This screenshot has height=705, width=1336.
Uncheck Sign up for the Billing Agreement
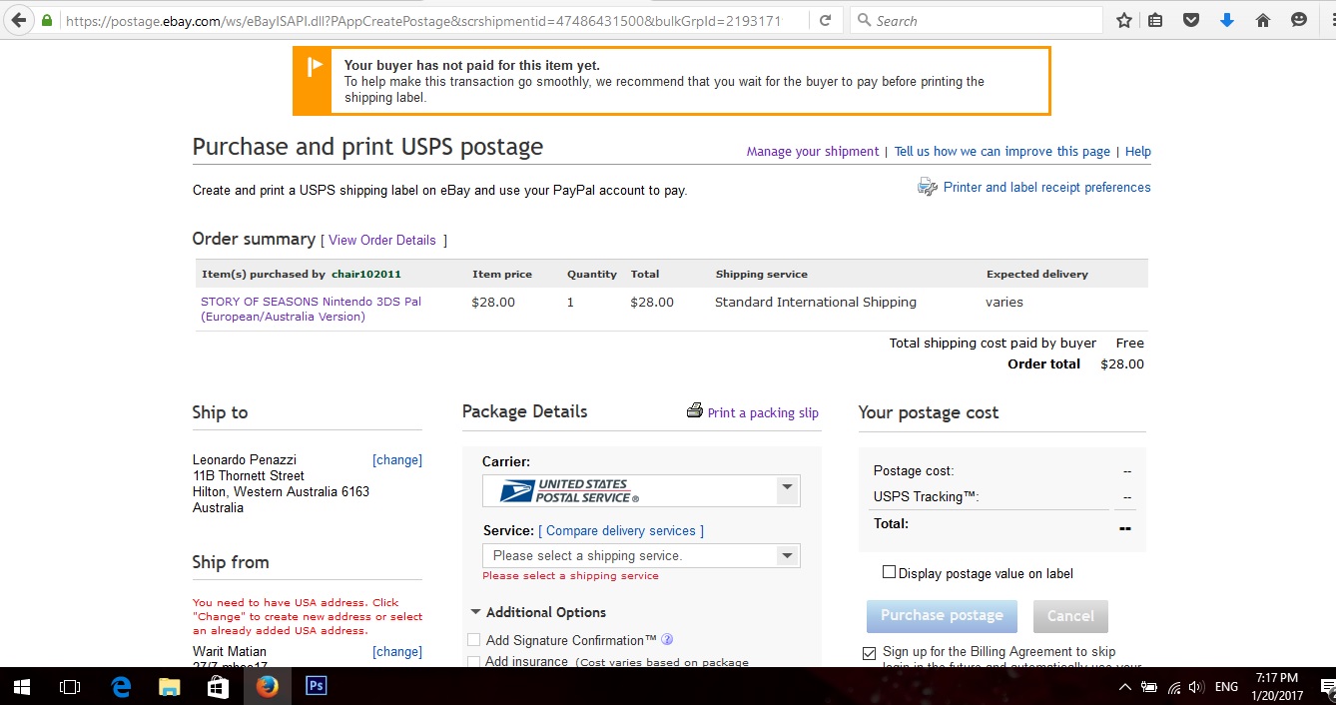pyautogui.click(x=869, y=653)
